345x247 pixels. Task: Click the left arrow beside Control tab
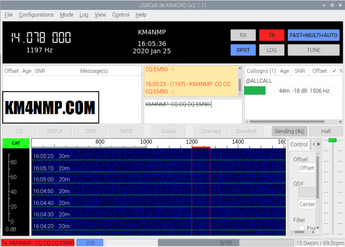tap(313, 144)
